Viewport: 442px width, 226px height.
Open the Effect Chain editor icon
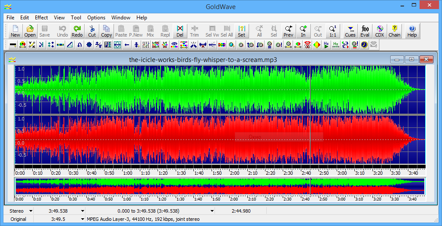click(395, 31)
